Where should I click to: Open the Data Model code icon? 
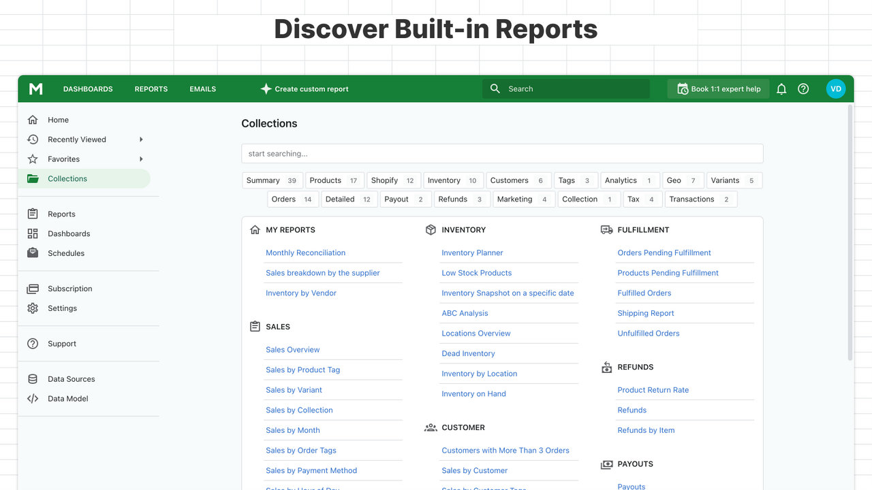[x=32, y=398]
